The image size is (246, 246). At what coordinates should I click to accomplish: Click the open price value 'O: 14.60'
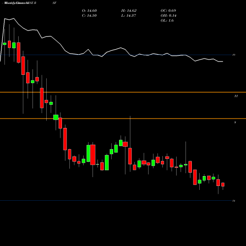pyautogui.click(x=90, y=11)
